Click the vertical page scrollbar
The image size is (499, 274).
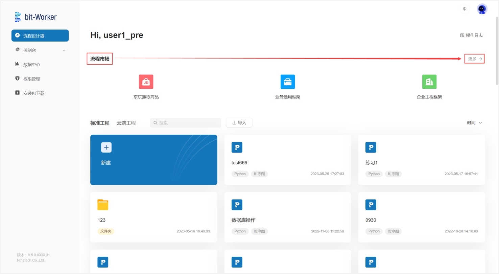(x=497, y=51)
